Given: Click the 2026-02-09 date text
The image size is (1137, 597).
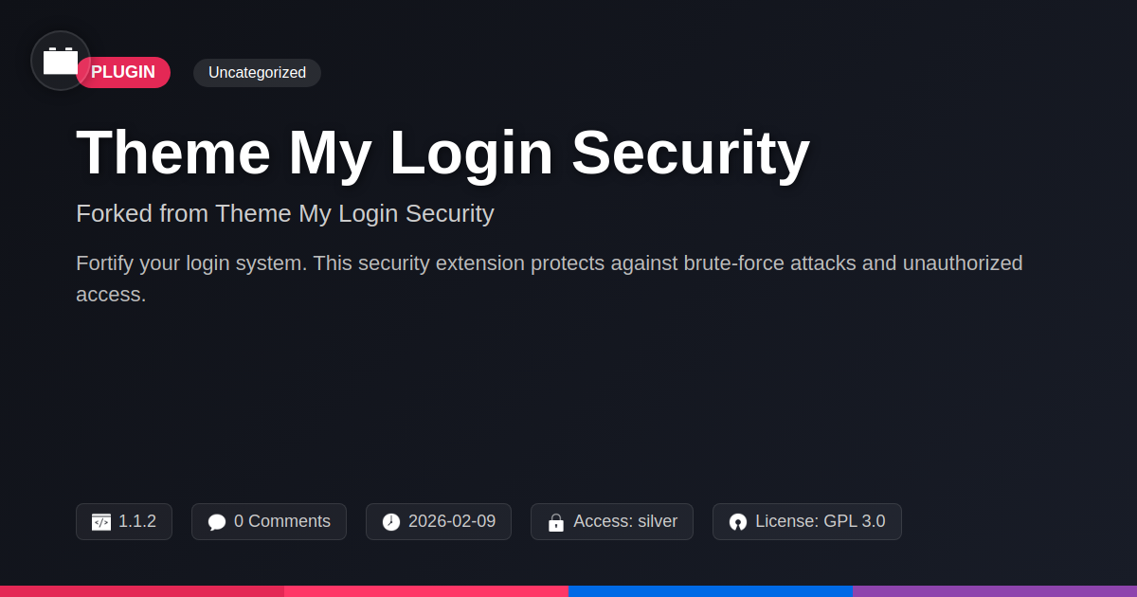Looking at the screenshot, I should coord(452,521).
